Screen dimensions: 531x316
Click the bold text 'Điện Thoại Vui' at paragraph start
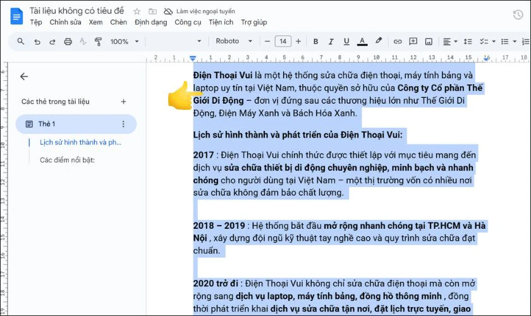coord(223,75)
